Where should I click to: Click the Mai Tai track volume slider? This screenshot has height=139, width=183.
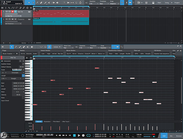click(13, 14)
